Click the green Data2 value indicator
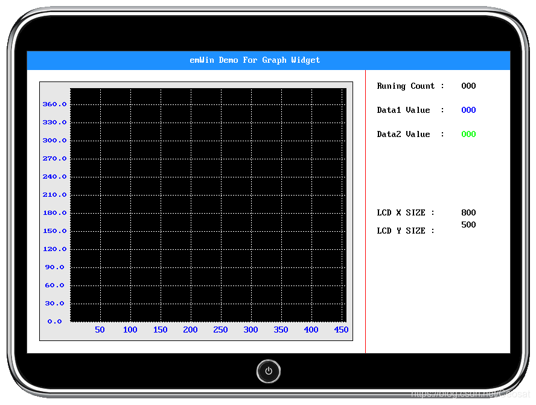The height and width of the screenshot is (405, 536). click(468, 134)
